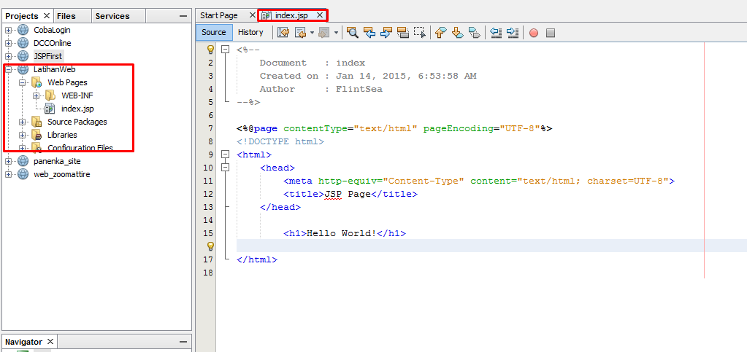Click the panenka_site project globe icon

23,161
